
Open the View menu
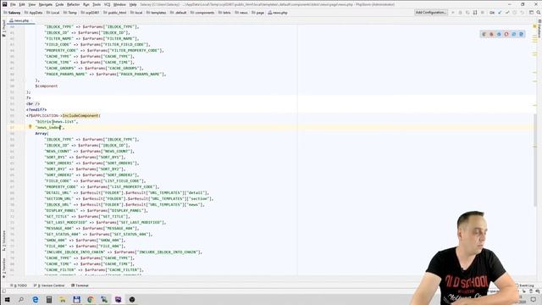[x=32, y=4]
